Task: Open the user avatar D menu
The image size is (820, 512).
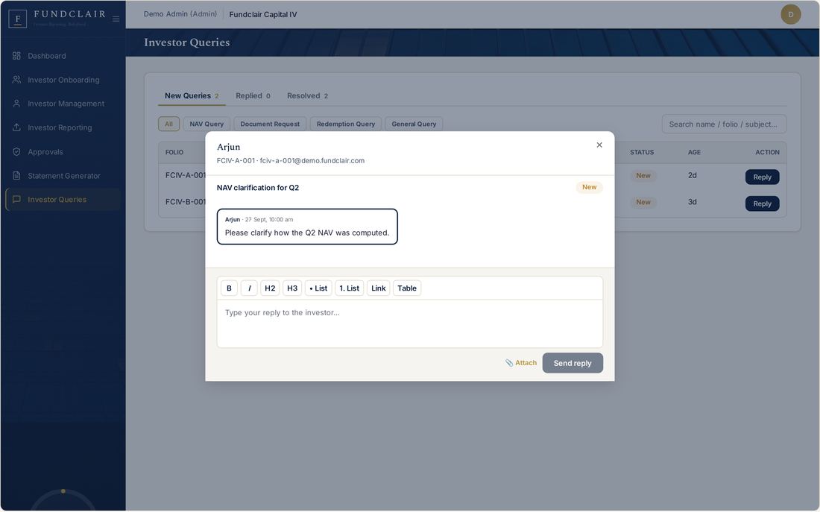Action: click(x=791, y=15)
